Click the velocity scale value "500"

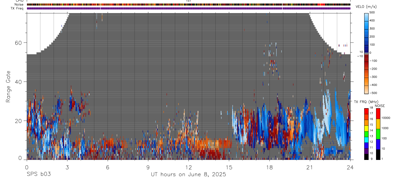click(x=372, y=12)
